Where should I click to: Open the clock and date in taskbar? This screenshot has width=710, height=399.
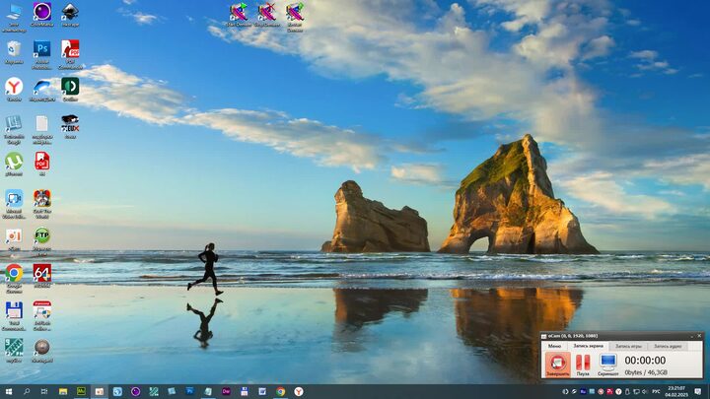coord(676,392)
